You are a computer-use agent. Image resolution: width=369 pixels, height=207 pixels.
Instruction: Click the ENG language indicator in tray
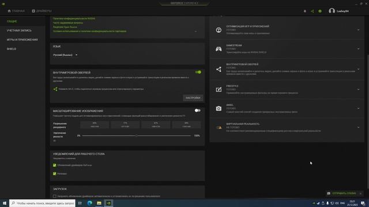[342, 203]
